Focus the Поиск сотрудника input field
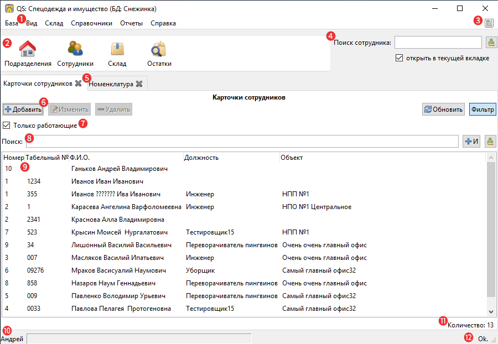This screenshot has height=344, width=498. 438,42
